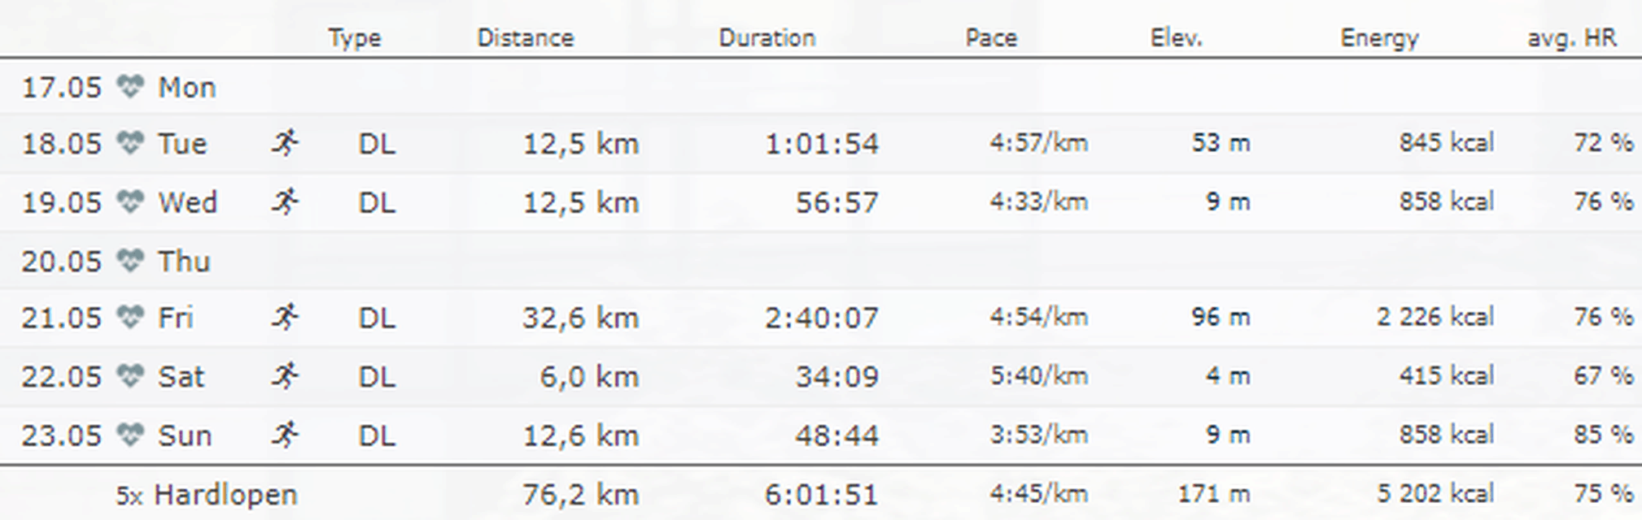The width and height of the screenshot is (1642, 520).
Task: Click the 5x Hardlopen summary row
Action: pyautogui.click(x=821, y=493)
